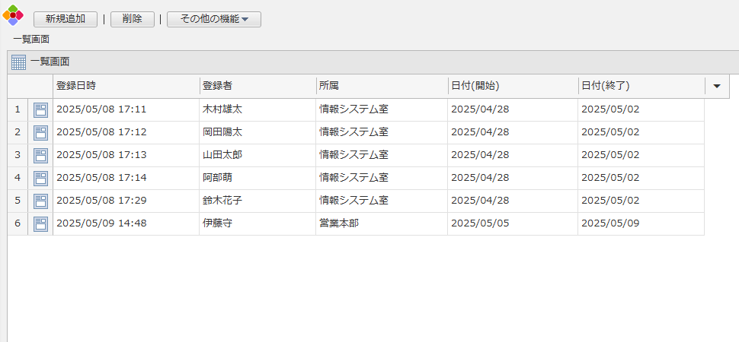
Task: Click the grid icon beside 一覧画面 title
Action: (19, 62)
